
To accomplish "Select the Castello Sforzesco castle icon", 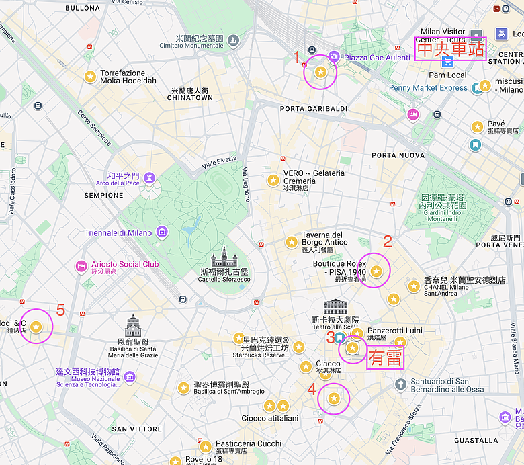I will click(224, 257).
